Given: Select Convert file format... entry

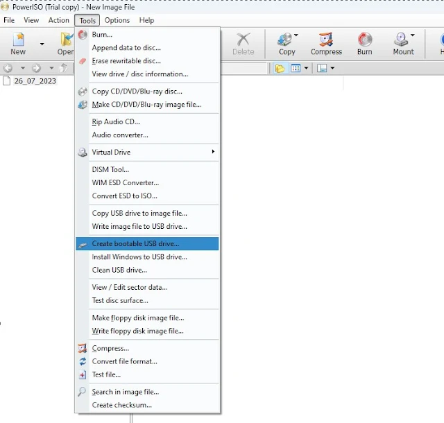Looking at the screenshot, I should point(125,361).
